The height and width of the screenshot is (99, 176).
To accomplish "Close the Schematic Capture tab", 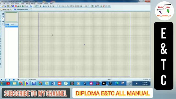I will coord(30,10).
